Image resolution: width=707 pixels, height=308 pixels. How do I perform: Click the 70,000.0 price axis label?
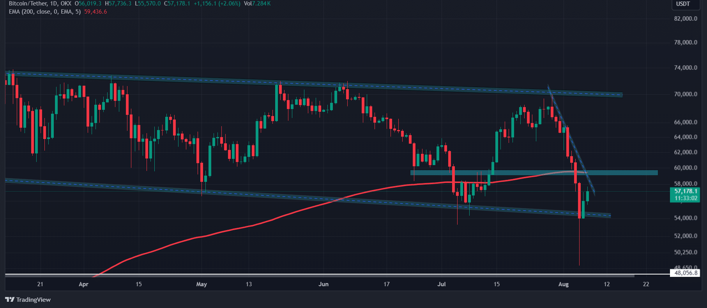pyautogui.click(x=686, y=94)
